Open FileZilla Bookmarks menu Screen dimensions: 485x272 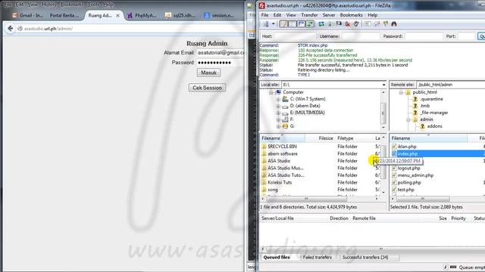351,15
